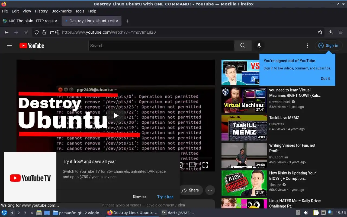Open the removable media tray icon

[x=298, y=213]
